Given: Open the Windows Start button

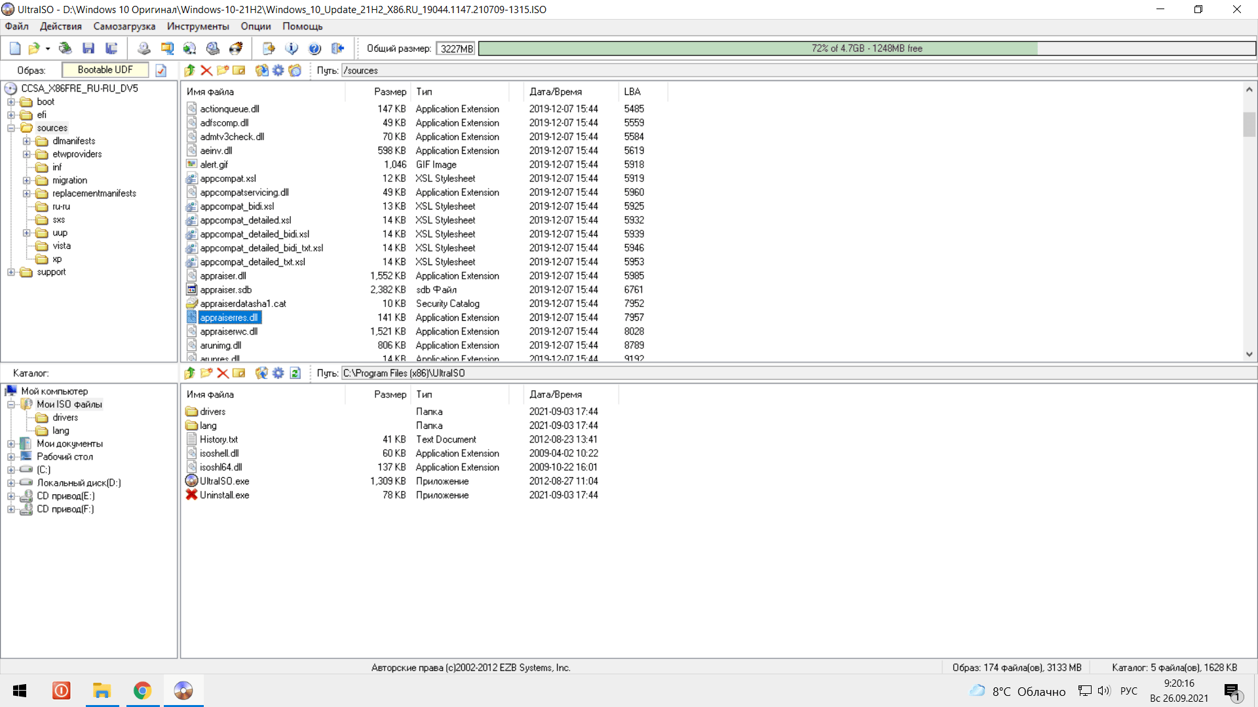Looking at the screenshot, I should 20,691.
